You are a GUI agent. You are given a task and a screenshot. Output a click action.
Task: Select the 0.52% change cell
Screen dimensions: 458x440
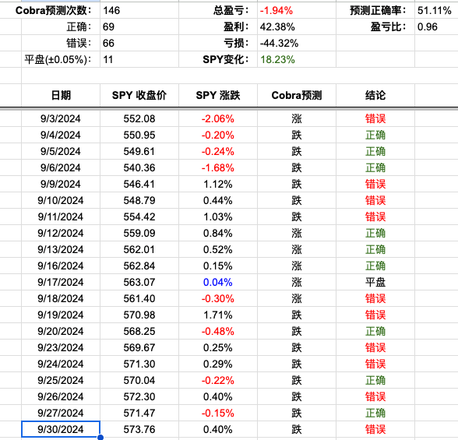click(218, 249)
